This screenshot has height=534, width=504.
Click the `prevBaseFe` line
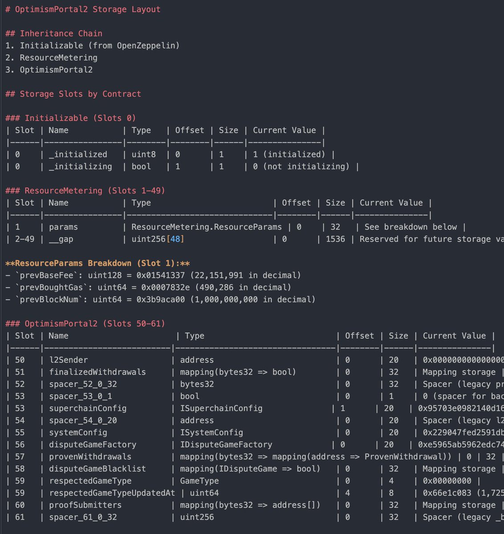[x=153, y=275]
